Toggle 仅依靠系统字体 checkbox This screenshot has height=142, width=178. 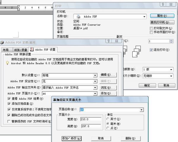point(9,109)
